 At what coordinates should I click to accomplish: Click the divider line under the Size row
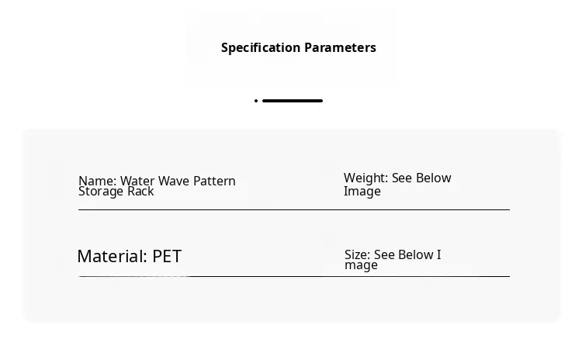(427, 276)
